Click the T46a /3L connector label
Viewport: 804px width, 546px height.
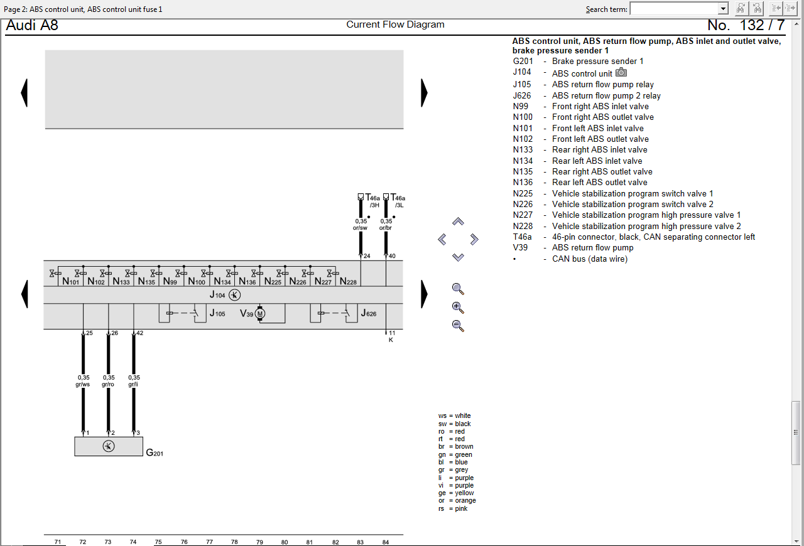point(398,200)
